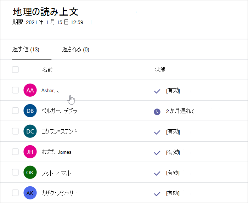Click the JH avatar for ホブズ、James
248x203 pixels.
click(x=30, y=152)
